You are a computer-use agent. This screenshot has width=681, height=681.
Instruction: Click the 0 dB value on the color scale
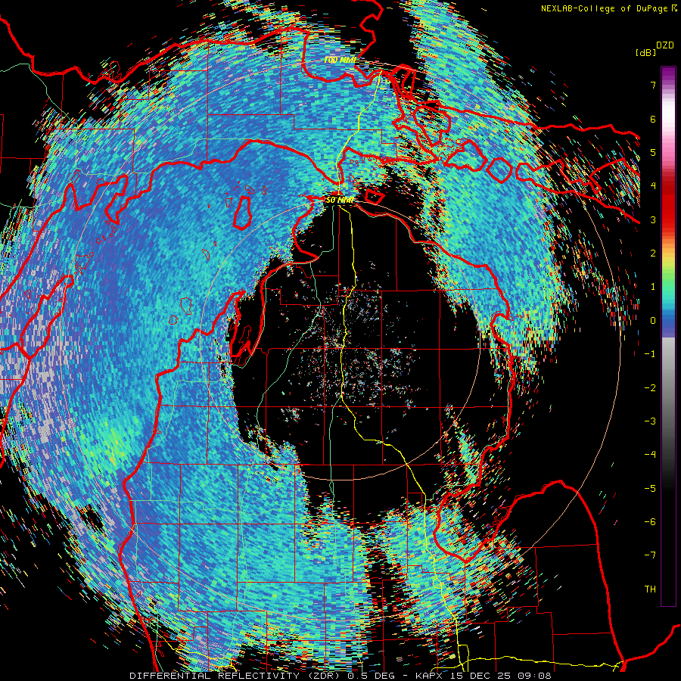653,321
